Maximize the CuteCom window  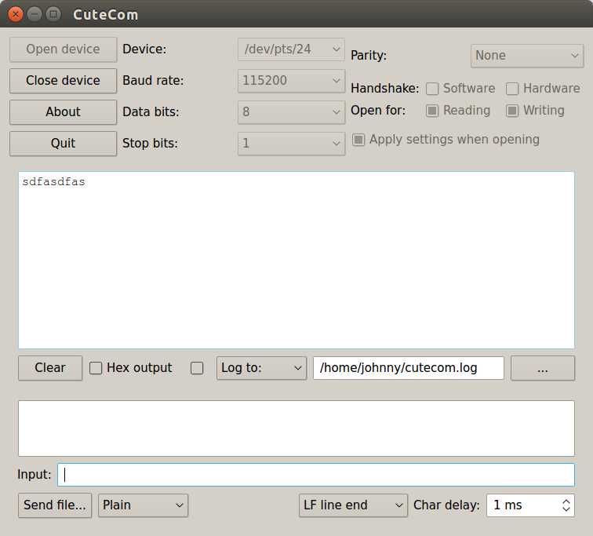tap(53, 14)
